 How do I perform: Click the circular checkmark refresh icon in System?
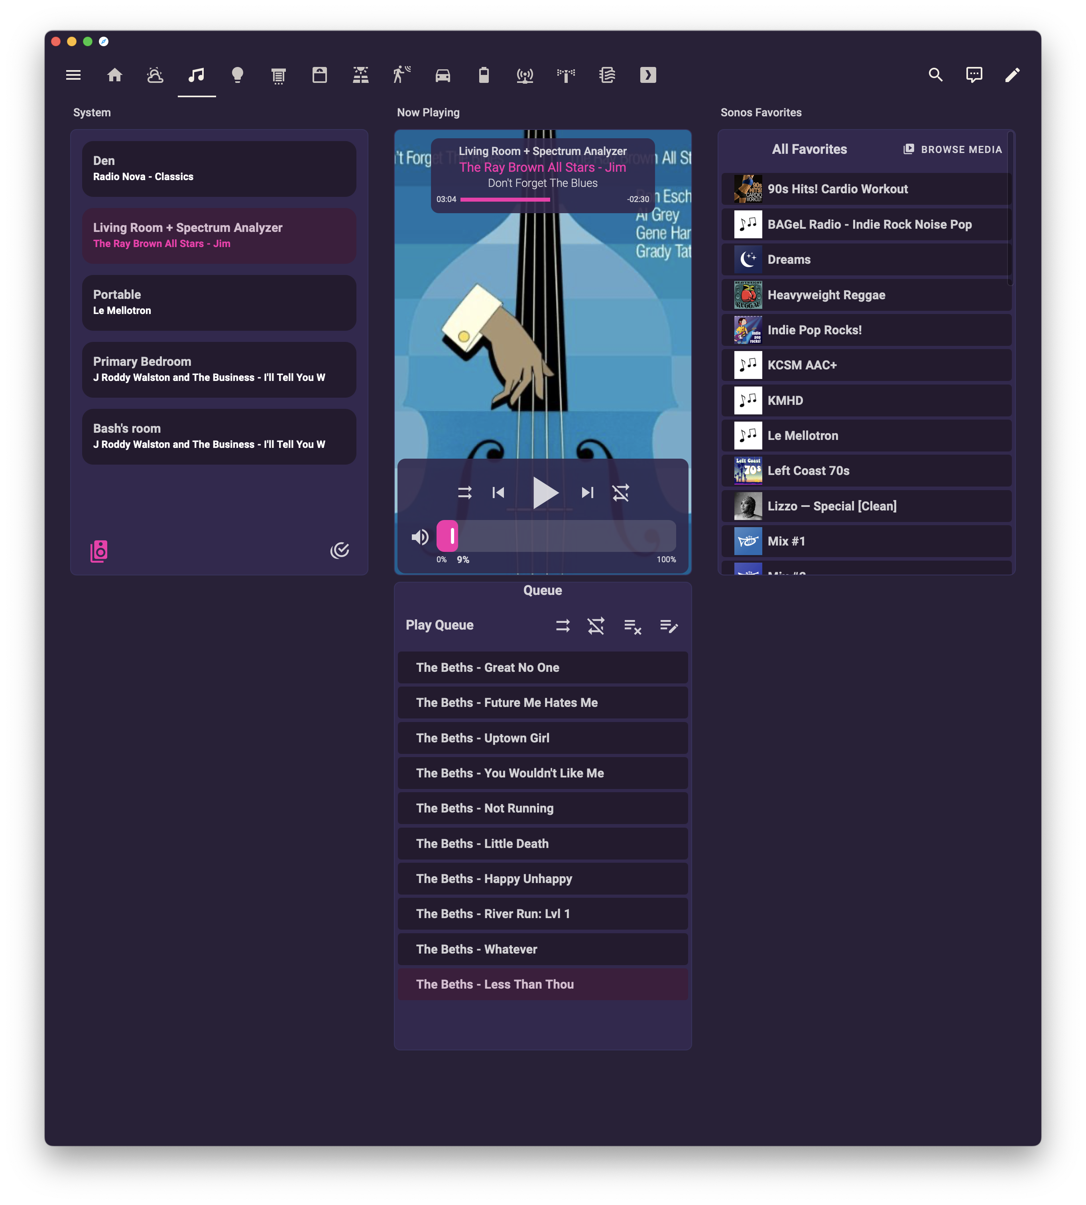[340, 550]
